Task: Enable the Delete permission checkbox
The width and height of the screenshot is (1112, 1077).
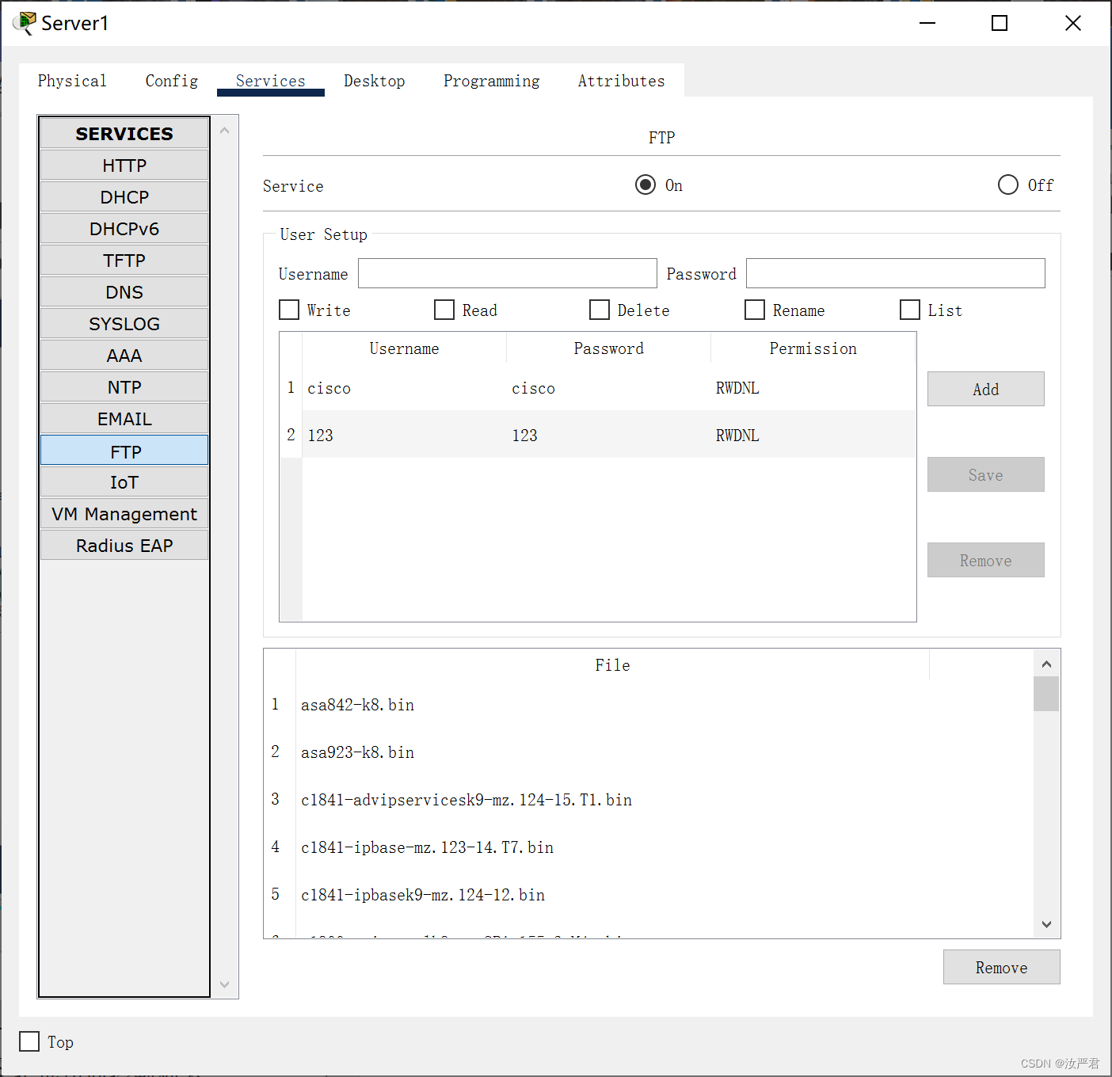Action: click(x=600, y=310)
